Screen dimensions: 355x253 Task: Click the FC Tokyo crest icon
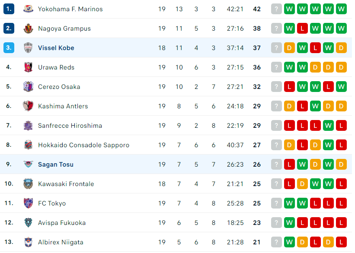coord(28,203)
